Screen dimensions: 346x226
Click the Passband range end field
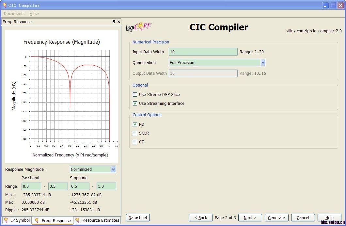pyautogui.click(x=58, y=186)
